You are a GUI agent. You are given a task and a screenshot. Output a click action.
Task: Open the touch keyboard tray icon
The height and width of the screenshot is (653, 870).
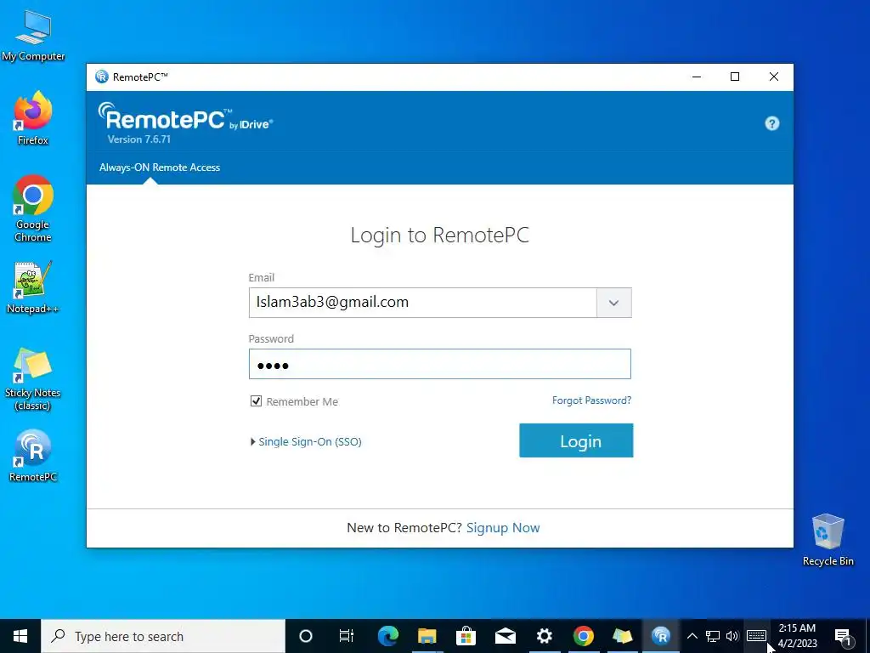[756, 636]
